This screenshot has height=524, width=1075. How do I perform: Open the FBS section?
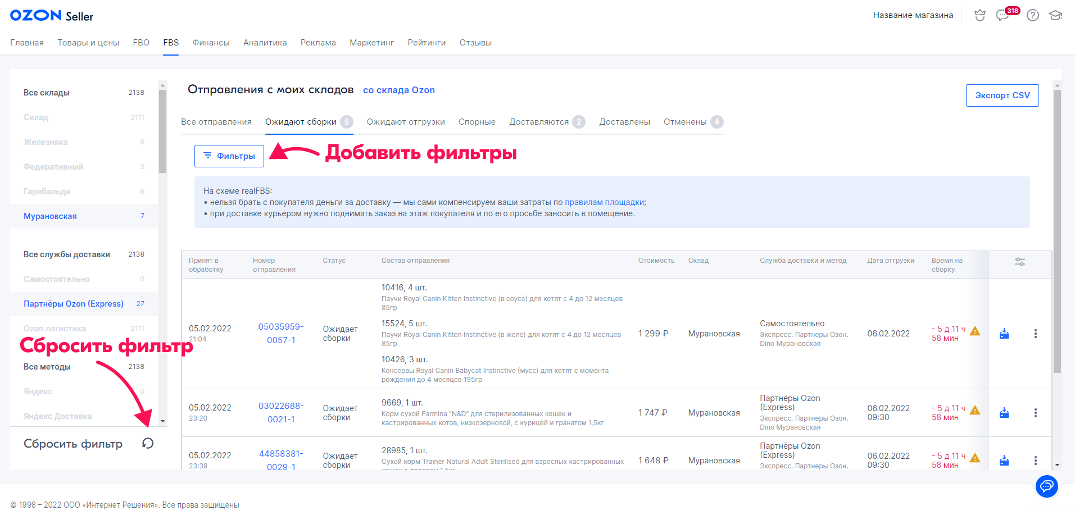click(171, 43)
